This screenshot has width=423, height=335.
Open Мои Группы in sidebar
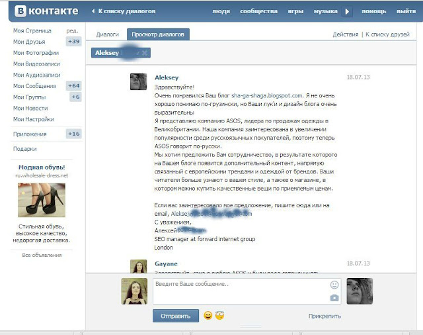tap(29, 97)
